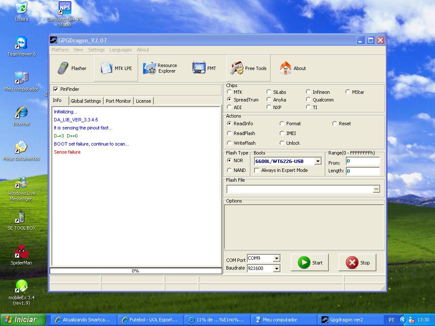Switch to Futebol - UOL Esporte taskbar window
Image resolution: width=435 pixels, height=326 pixels.
point(150,320)
